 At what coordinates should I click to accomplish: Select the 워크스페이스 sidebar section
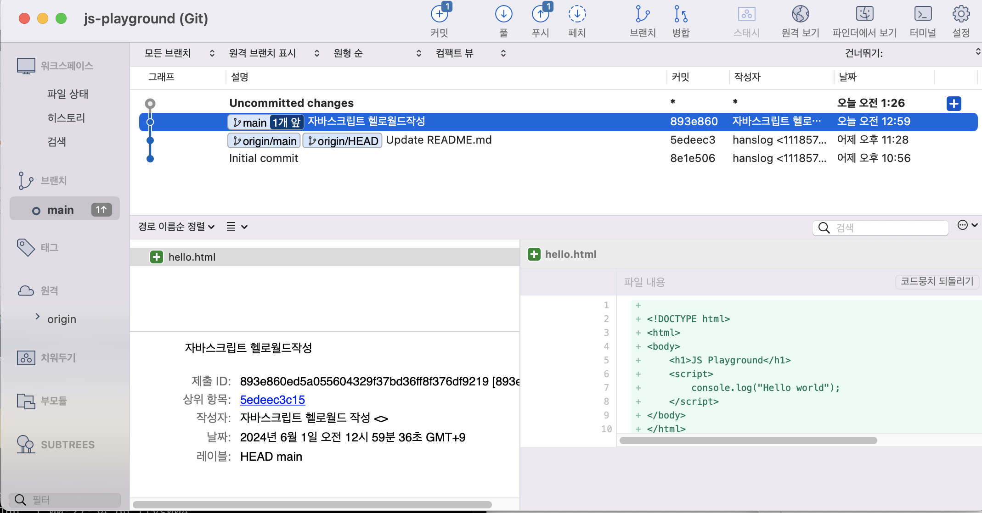[x=55, y=66]
